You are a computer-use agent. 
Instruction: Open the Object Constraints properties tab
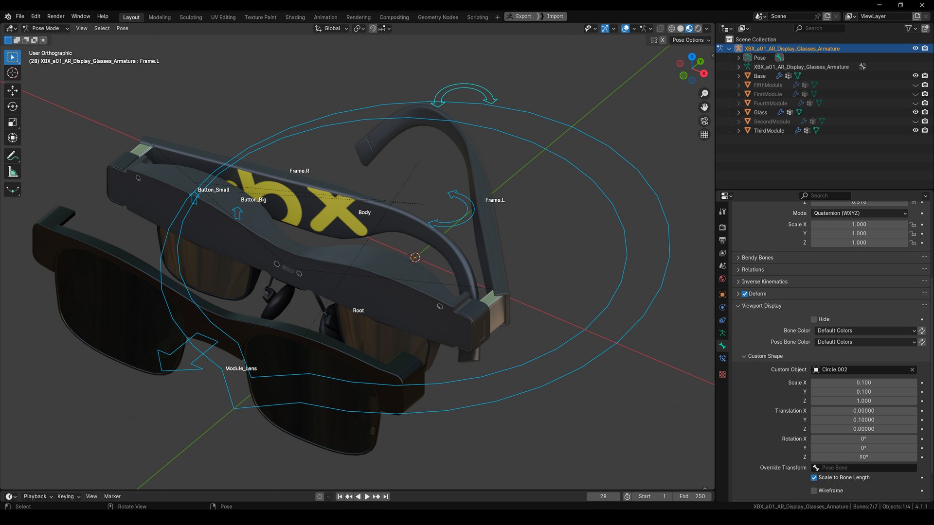tap(722, 320)
